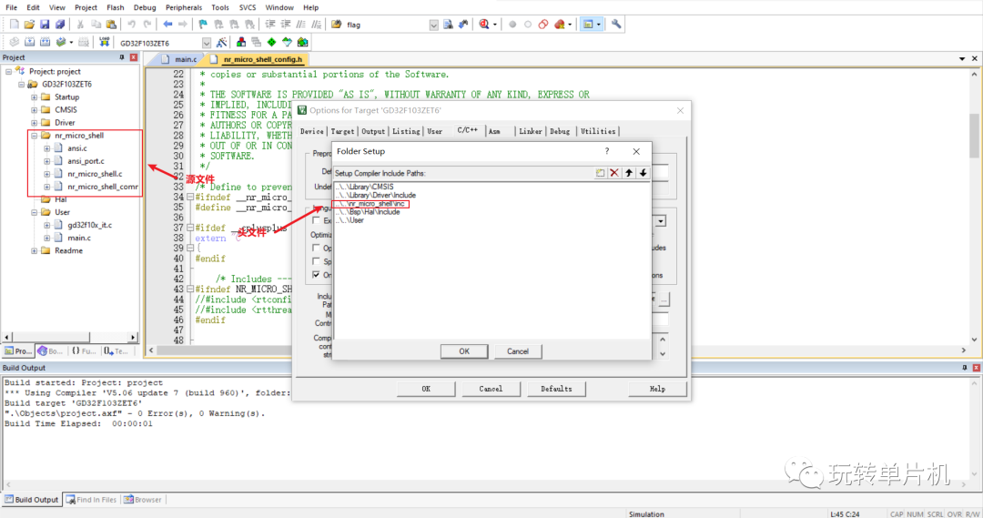The width and height of the screenshot is (983, 518).
Task: Click the Save All icon in the toolbar
Action: point(60,25)
